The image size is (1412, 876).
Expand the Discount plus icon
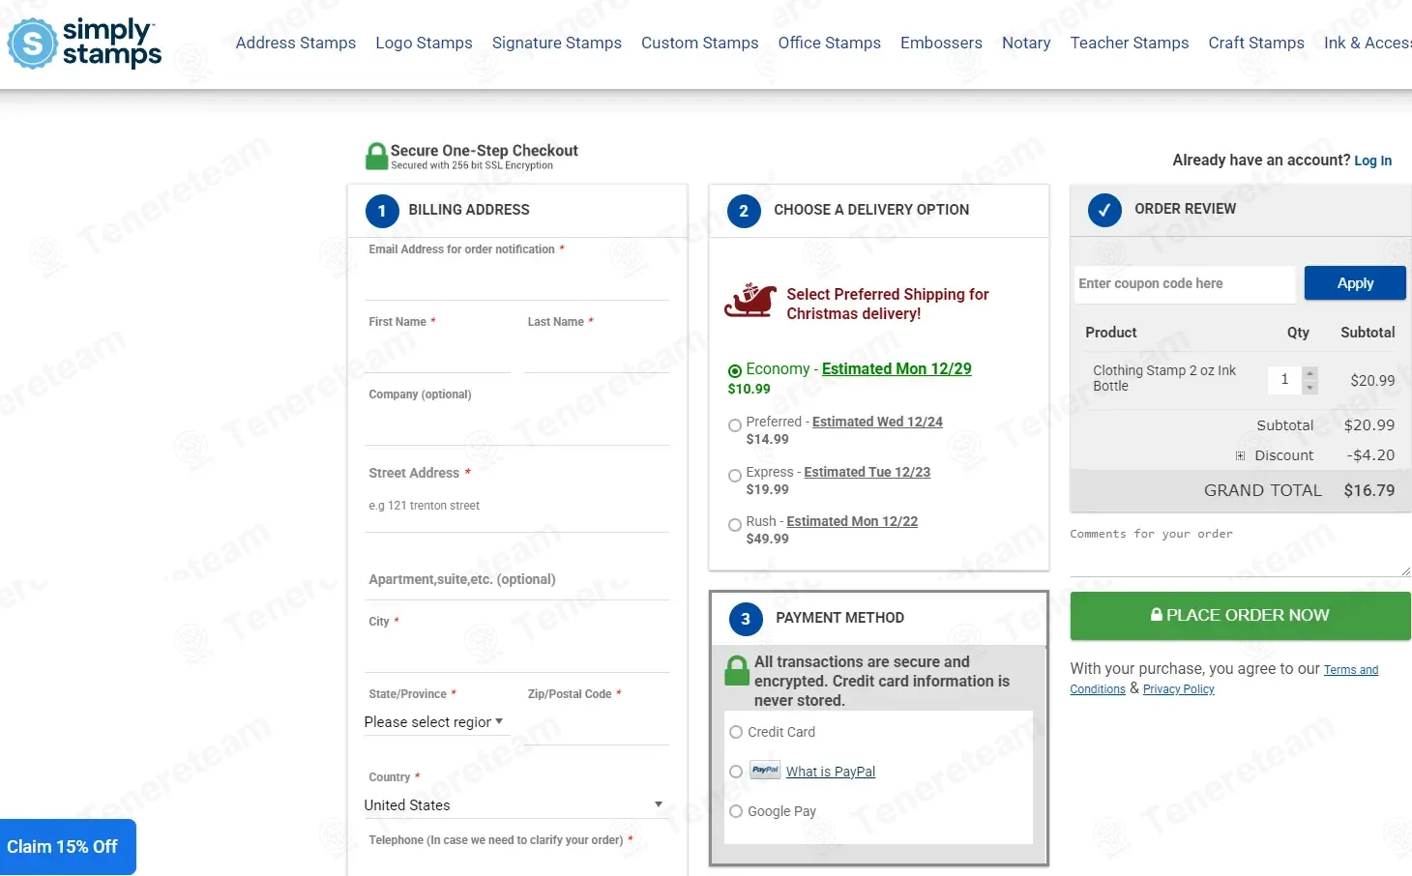coord(1240,455)
